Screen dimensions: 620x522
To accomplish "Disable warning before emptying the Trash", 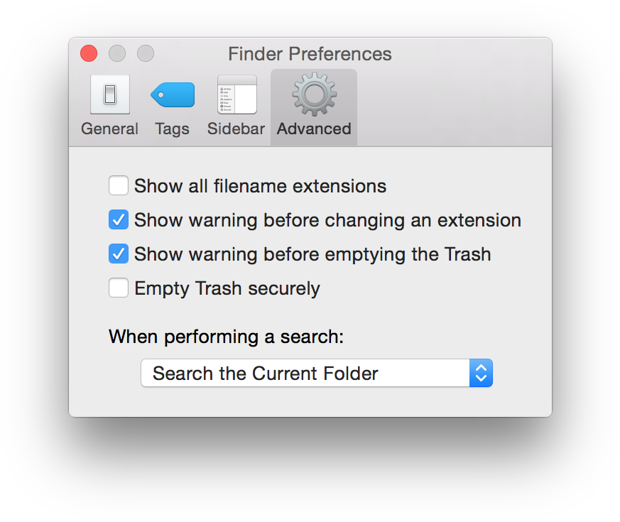I will point(119,254).
